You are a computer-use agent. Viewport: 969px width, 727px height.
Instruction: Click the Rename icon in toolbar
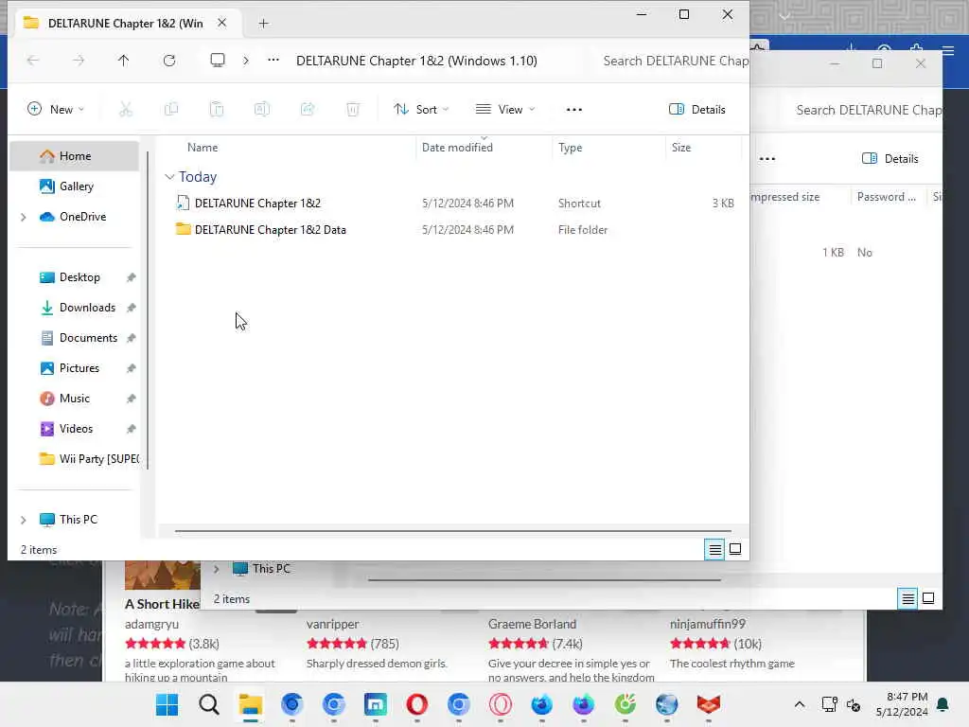point(262,110)
